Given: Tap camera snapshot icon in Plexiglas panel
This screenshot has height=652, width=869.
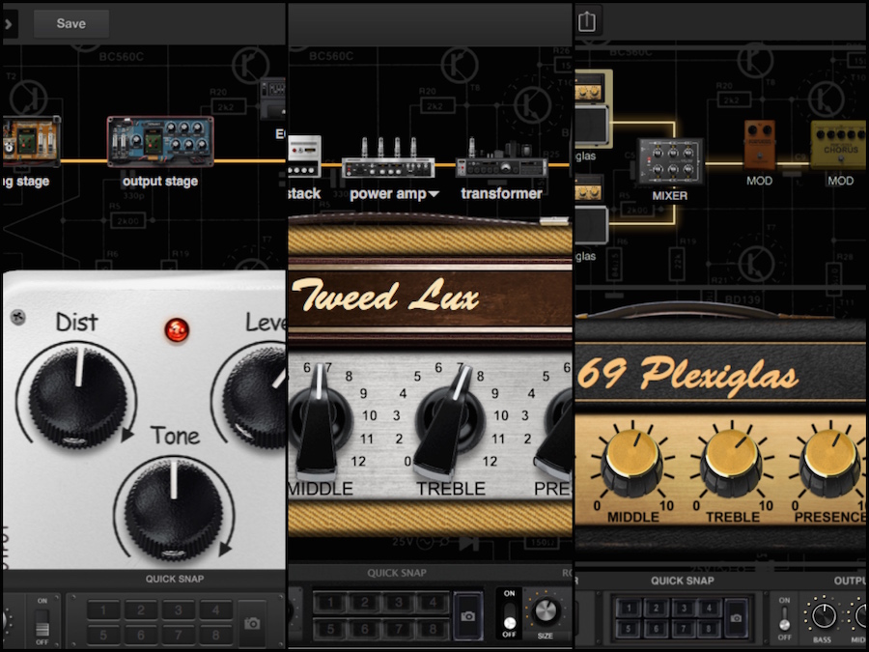Looking at the screenshot, I should (x=736, y=617).
